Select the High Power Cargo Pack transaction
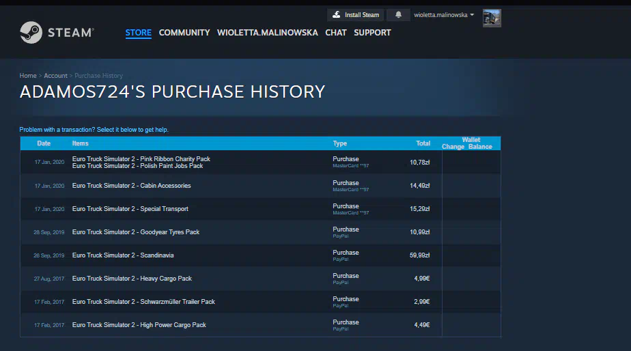Screen dimensions: 631x351 260,325
